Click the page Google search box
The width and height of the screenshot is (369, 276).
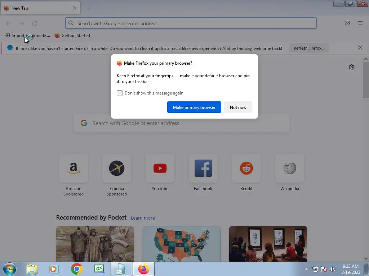tap(182, 123)
